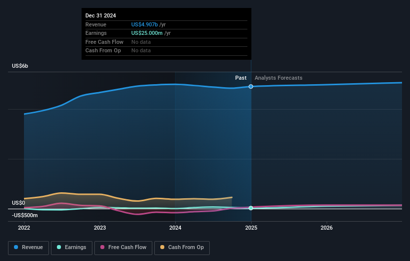Click the 2023 x-axis label
Screen dimensions: 410x261
100,228
